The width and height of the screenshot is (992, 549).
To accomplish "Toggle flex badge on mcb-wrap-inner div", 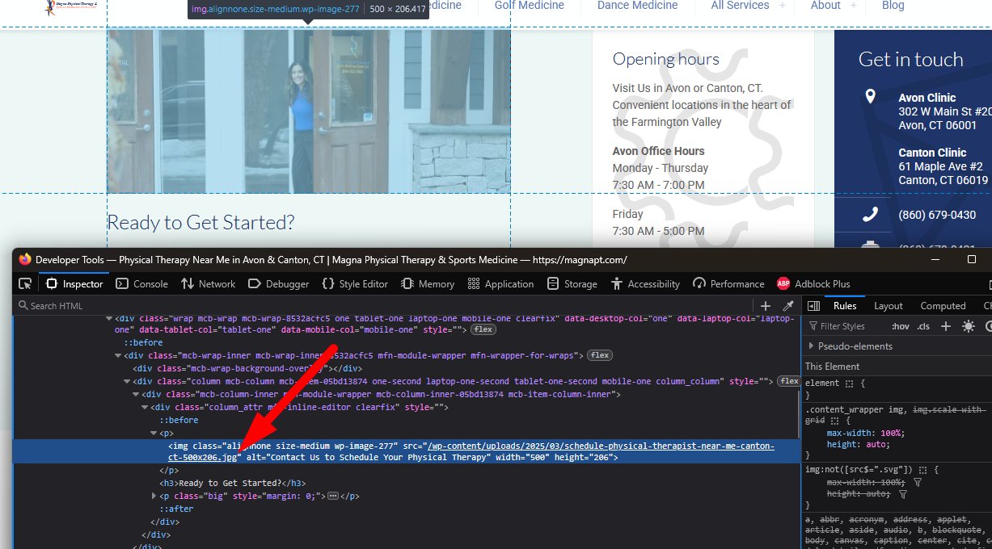I will 599,355.
